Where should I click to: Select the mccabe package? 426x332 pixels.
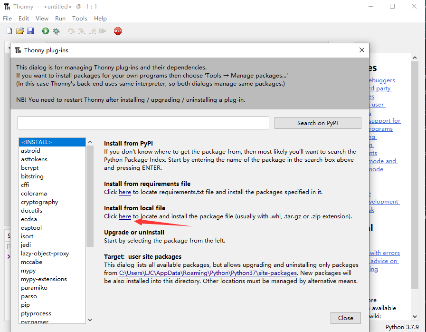pos(52,262)
